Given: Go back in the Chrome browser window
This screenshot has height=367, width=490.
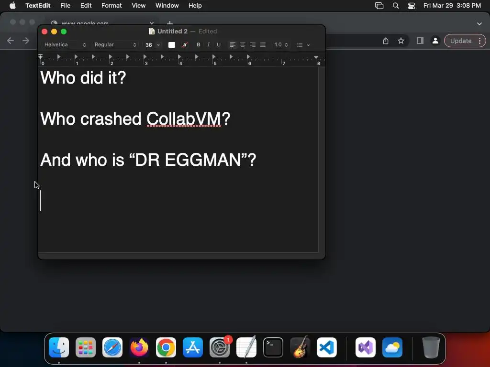Looking at the screenshot, I should (11, 41).
